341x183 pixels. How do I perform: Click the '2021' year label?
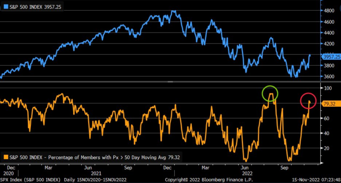pyautogui.click(x=96, y=173)
